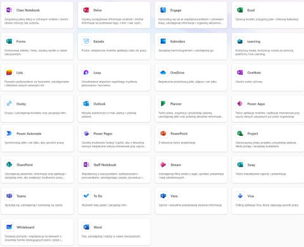Launch Lists via its icon
The width and height of the screenshot is (304, 247).
coord(9,72)
